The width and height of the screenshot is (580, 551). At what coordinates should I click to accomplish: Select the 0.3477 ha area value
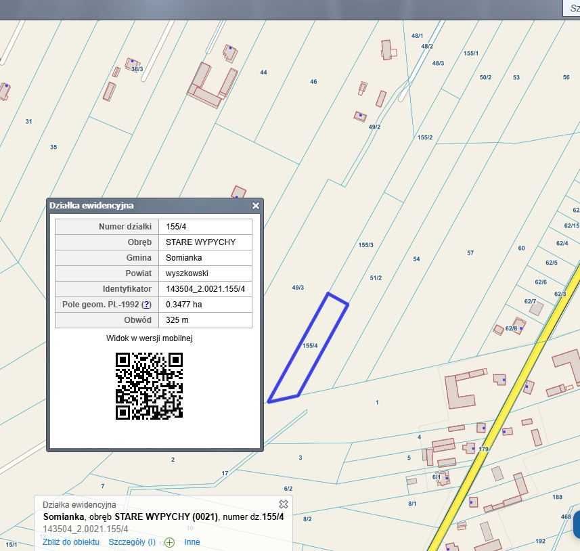[205, 304]
